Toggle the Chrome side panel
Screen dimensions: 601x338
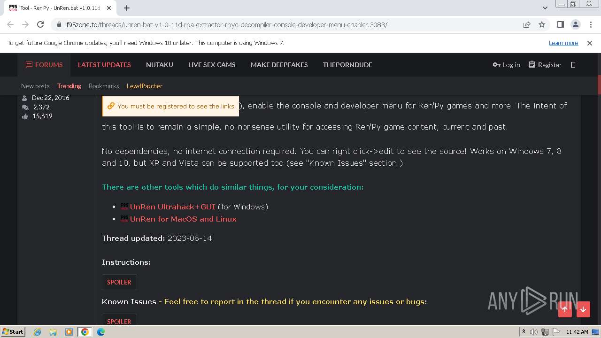(x=561, y=24)
